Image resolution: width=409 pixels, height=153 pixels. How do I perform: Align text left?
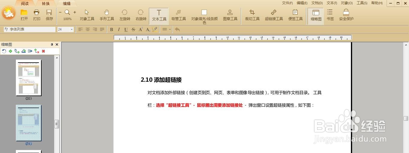(80, 29)
